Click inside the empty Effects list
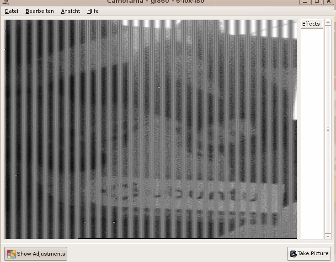 [311, 133]
